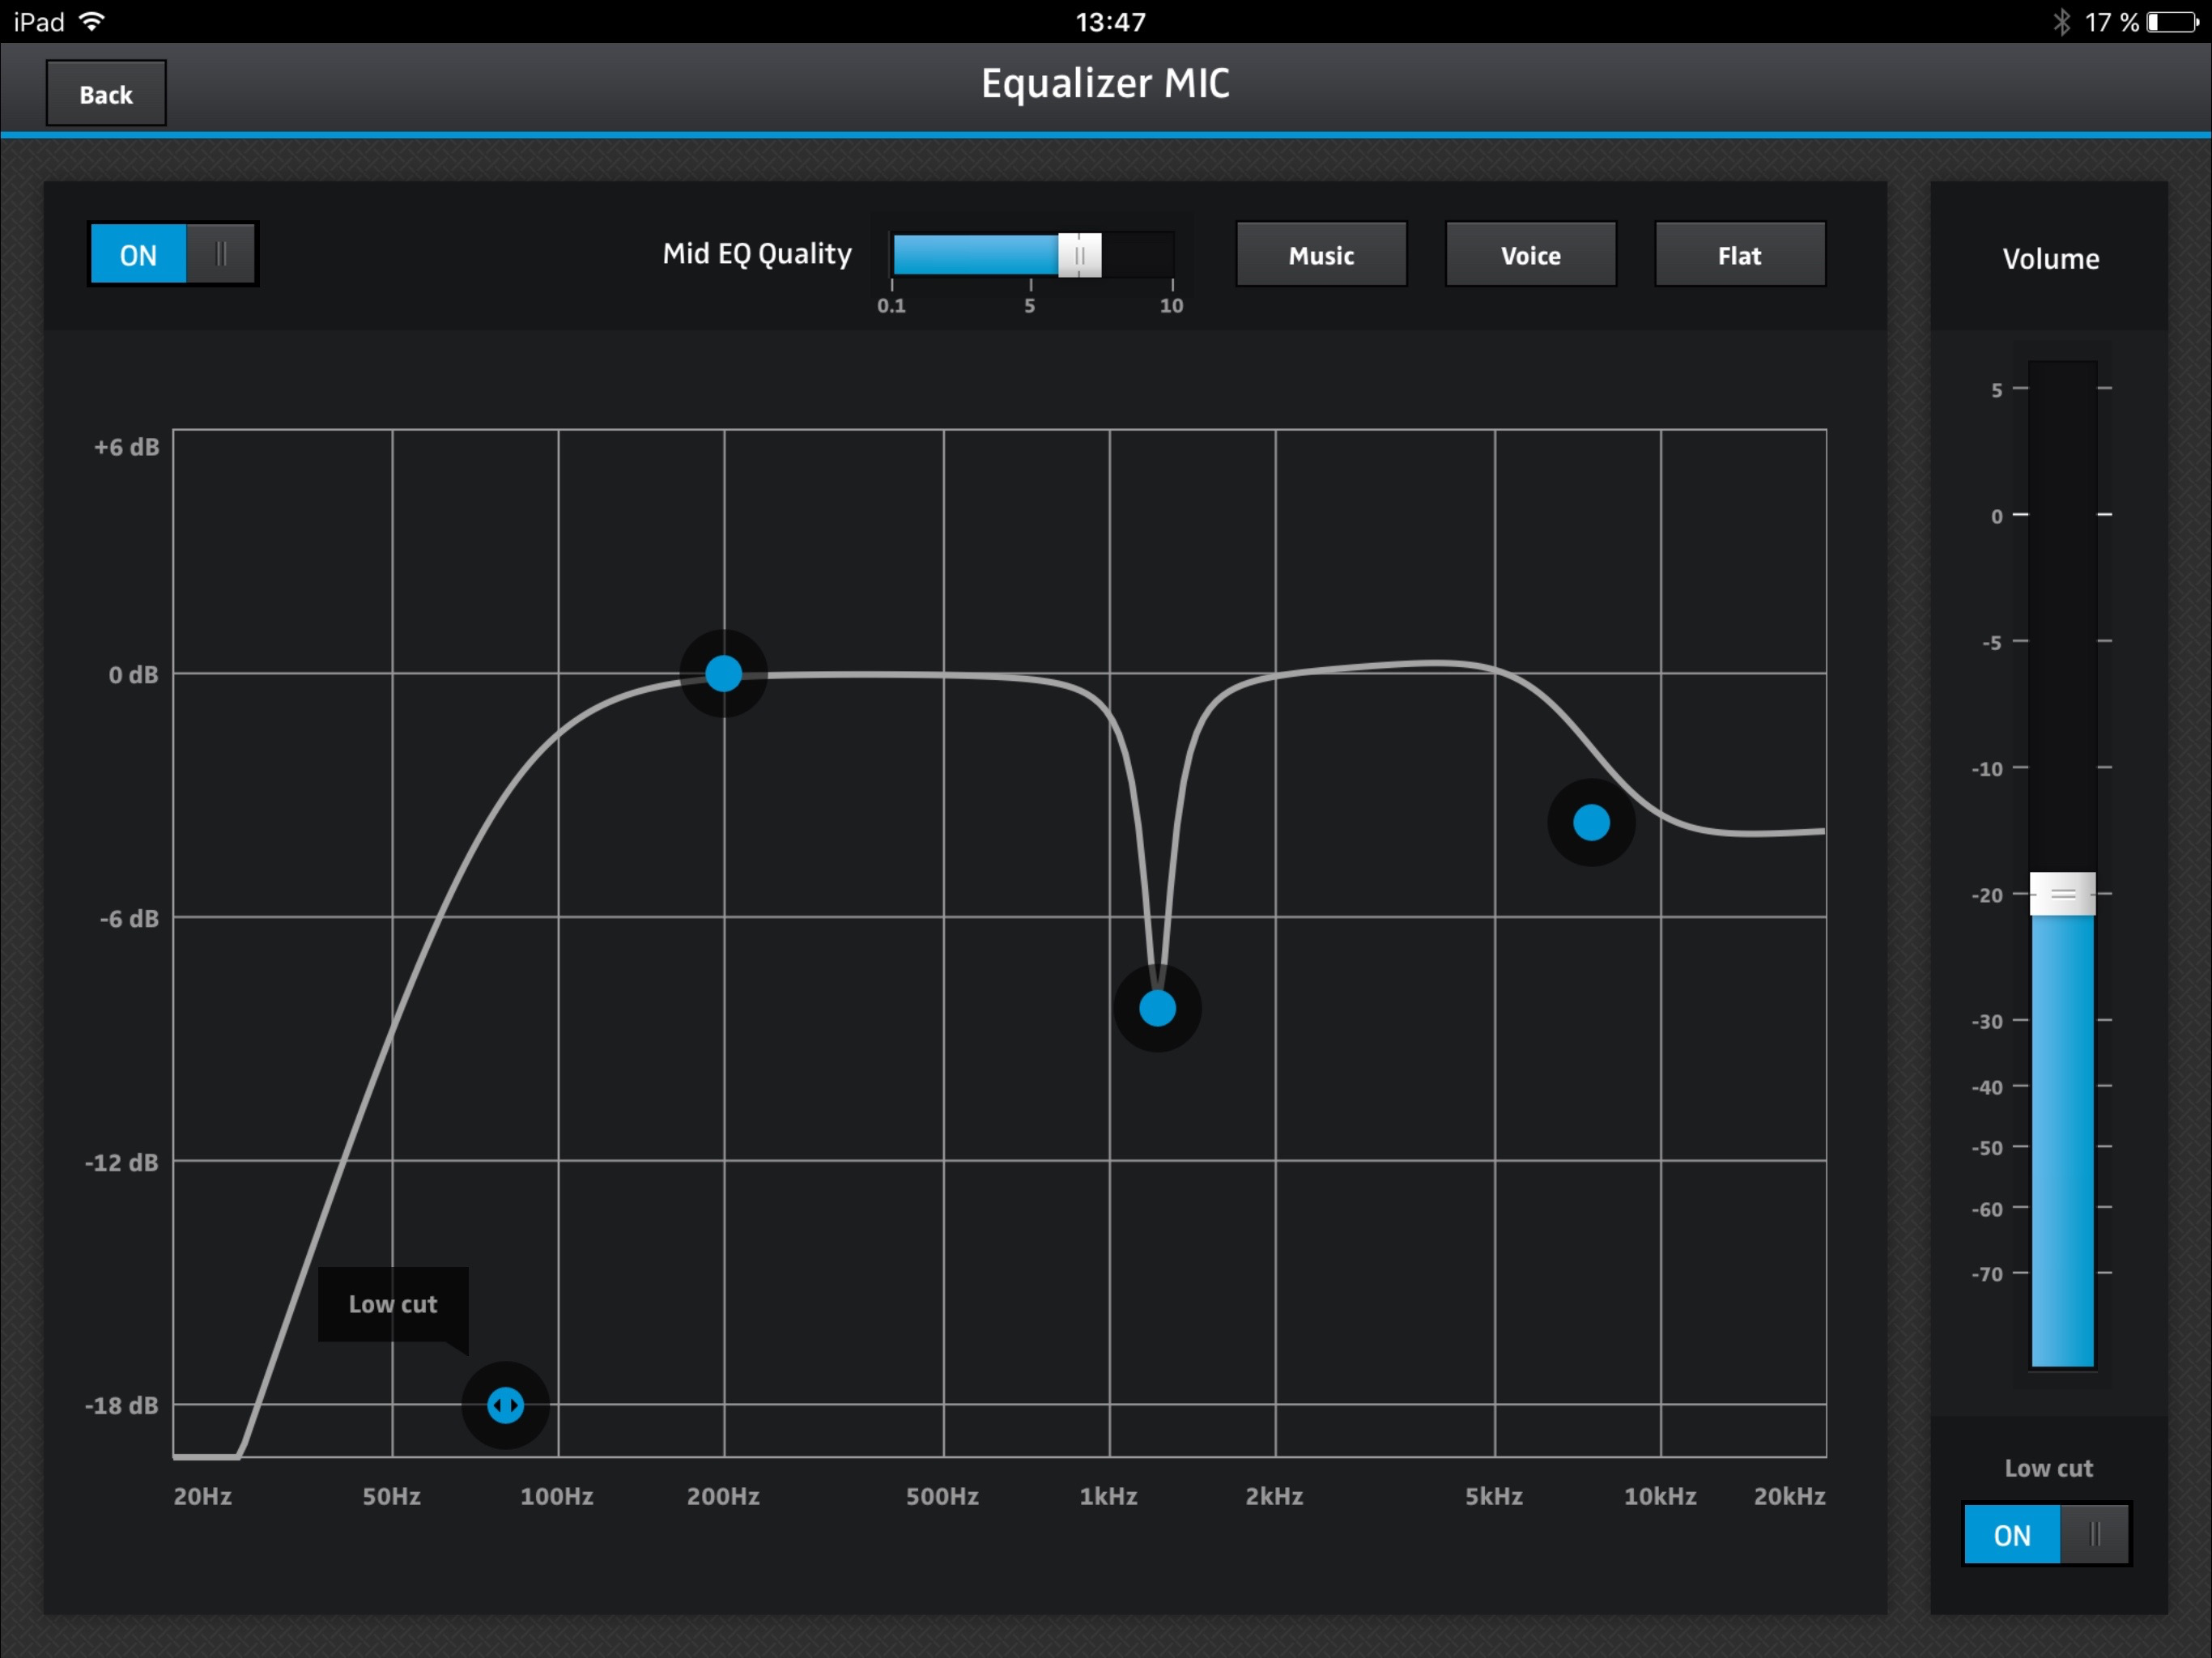Tap the battery icon in status bar
Viewport: 2212px width, 1658px height.
2171,22
